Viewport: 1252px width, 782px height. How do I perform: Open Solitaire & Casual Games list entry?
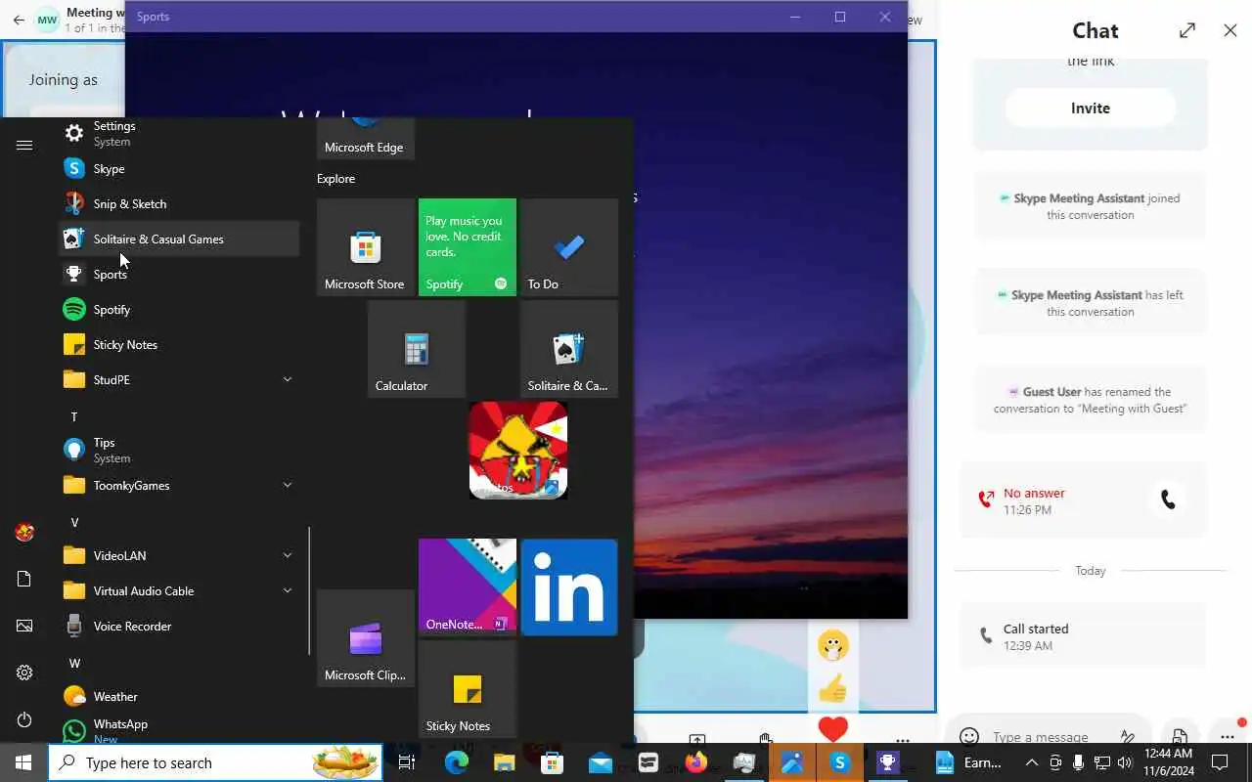coord(179,239)
